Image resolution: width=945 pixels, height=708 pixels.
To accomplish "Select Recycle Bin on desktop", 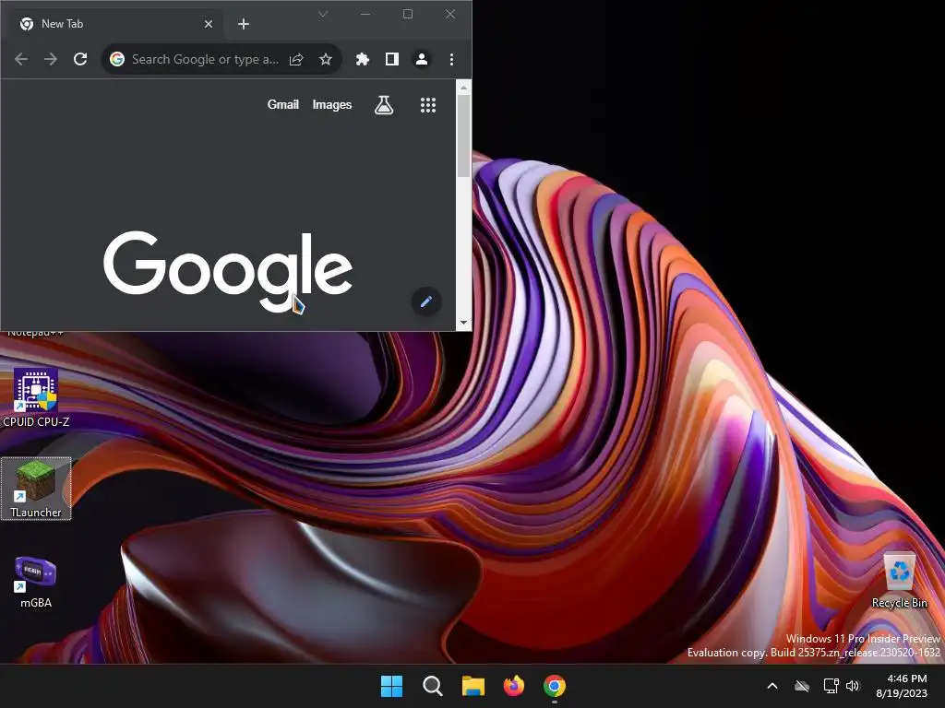I will pyautogui.click(x=900, y=581).
